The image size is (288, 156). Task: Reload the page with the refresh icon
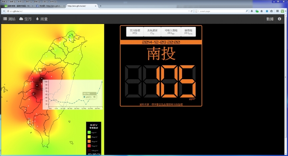[192, 11]
